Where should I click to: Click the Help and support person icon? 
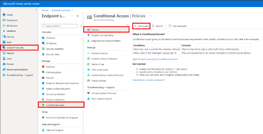tap(43, 130)
